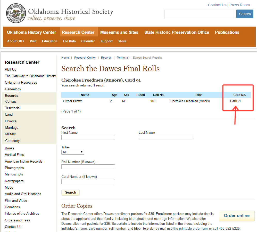Click the Search button below the form
This screenshot has height=232, width=257.
pos(70,193)
